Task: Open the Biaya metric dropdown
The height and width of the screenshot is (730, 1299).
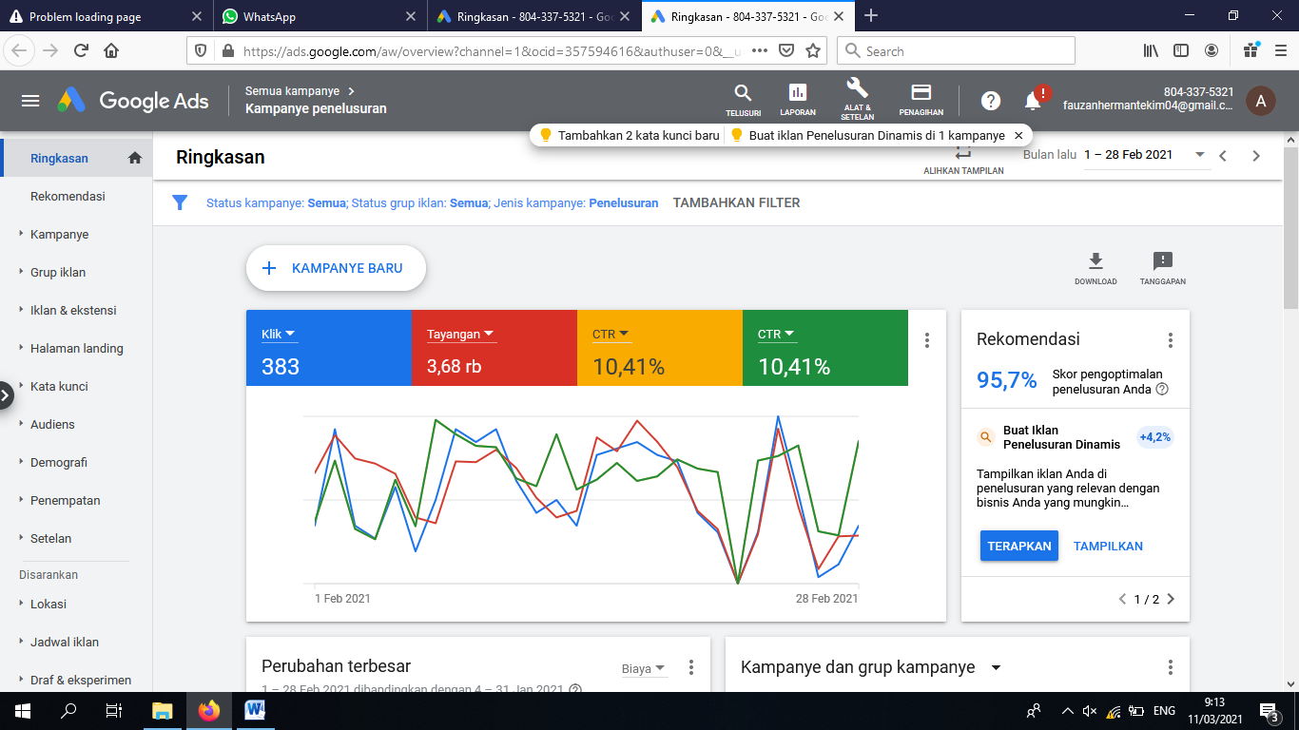Action: point(644,668)
